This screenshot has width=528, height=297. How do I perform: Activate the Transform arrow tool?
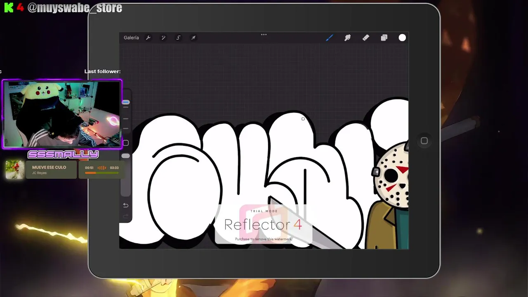193,38
